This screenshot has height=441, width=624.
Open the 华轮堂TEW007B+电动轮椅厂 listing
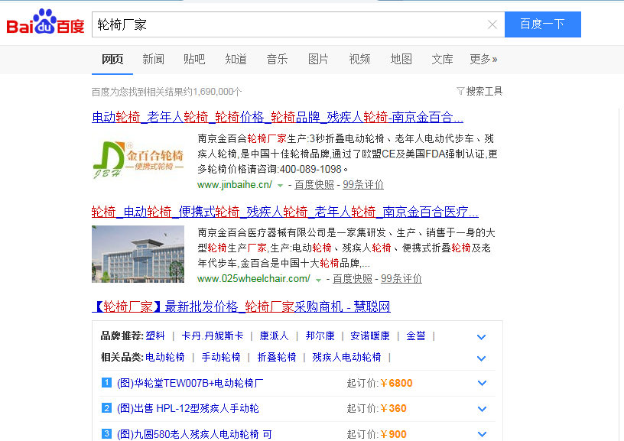click(190, 384)
